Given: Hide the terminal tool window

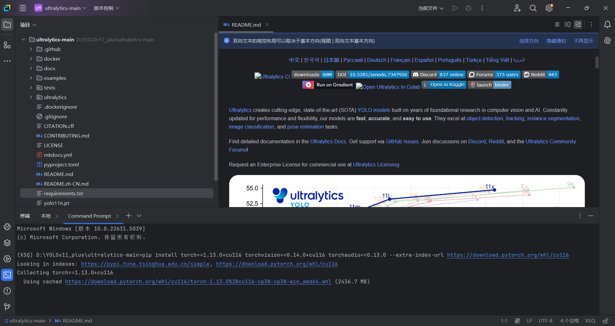Looking at the screenshot, I should tap(591, 216).
